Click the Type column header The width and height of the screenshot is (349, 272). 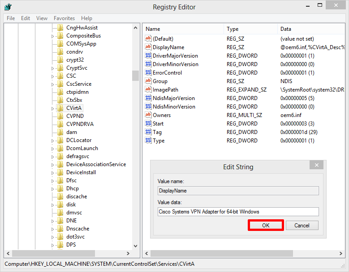tap(251, 29)
